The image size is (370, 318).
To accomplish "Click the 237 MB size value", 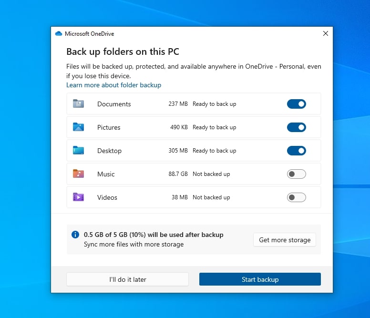I will [178, 104].
